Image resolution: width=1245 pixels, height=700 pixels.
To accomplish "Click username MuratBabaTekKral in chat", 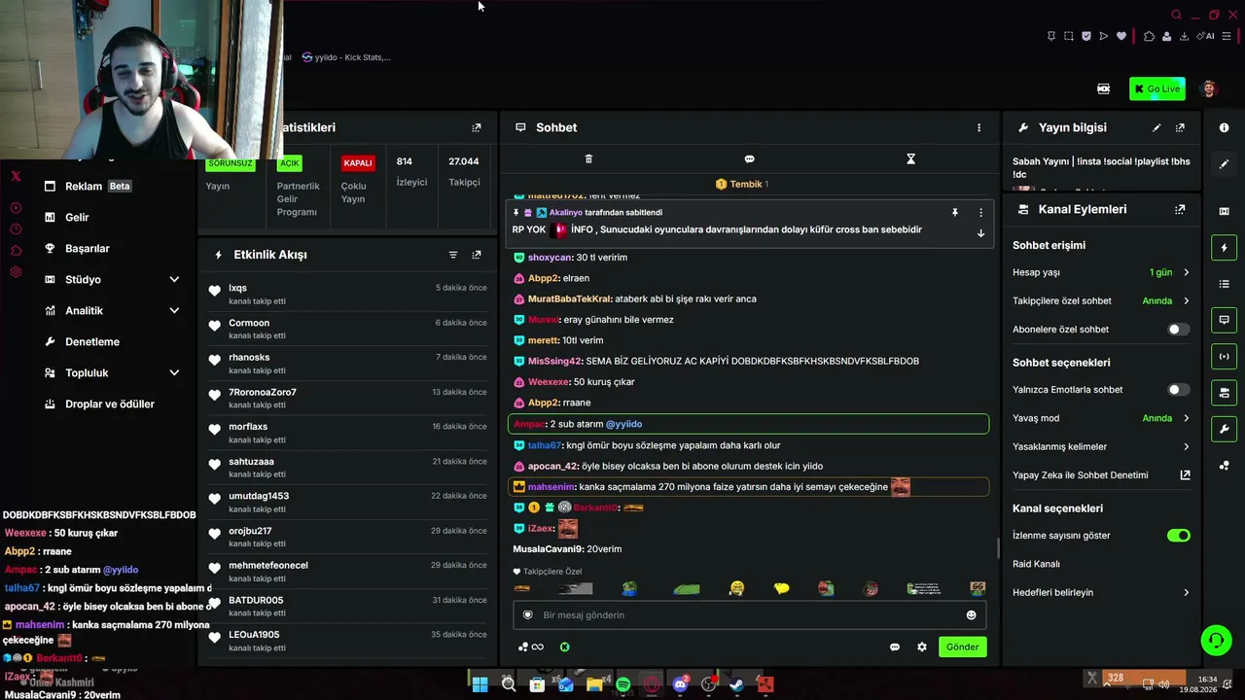I will pyautogui.click(x=569, y=299).
